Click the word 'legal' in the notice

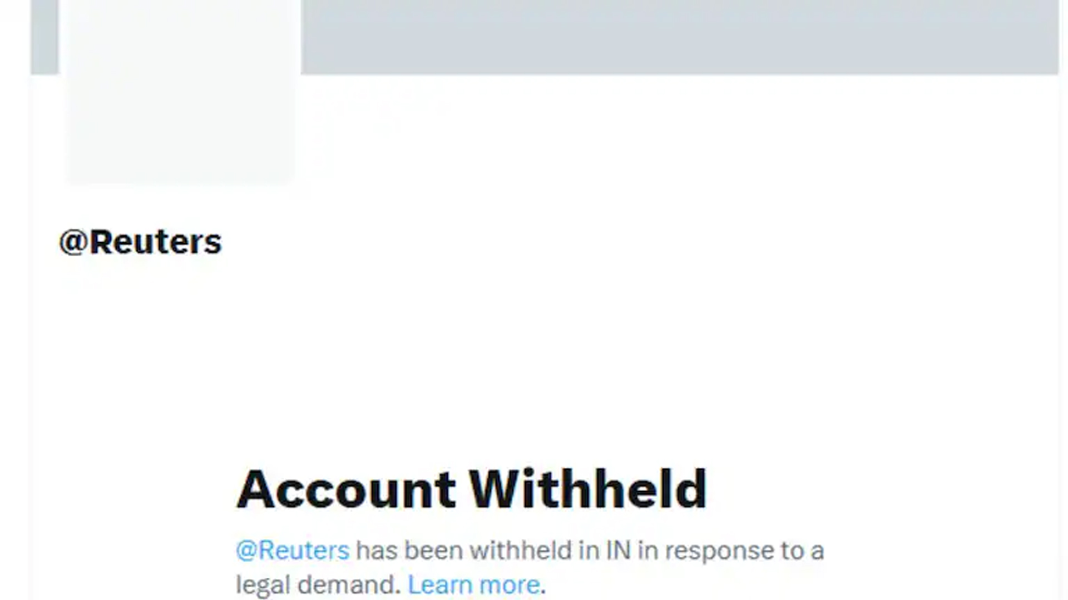click(263, 586)
